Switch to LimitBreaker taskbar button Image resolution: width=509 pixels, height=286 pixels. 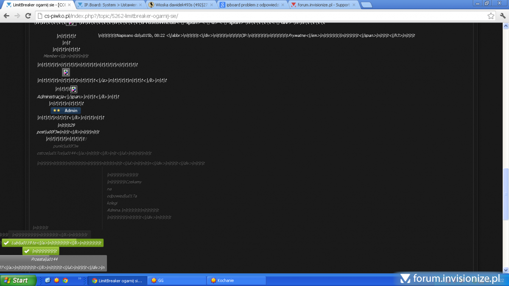[117, 280]
